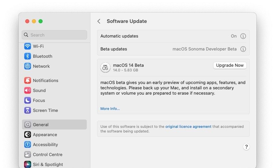The width and height of the screenshot is (275, 168).
Task: Go back using the chevron arrow
Action: 99,21
